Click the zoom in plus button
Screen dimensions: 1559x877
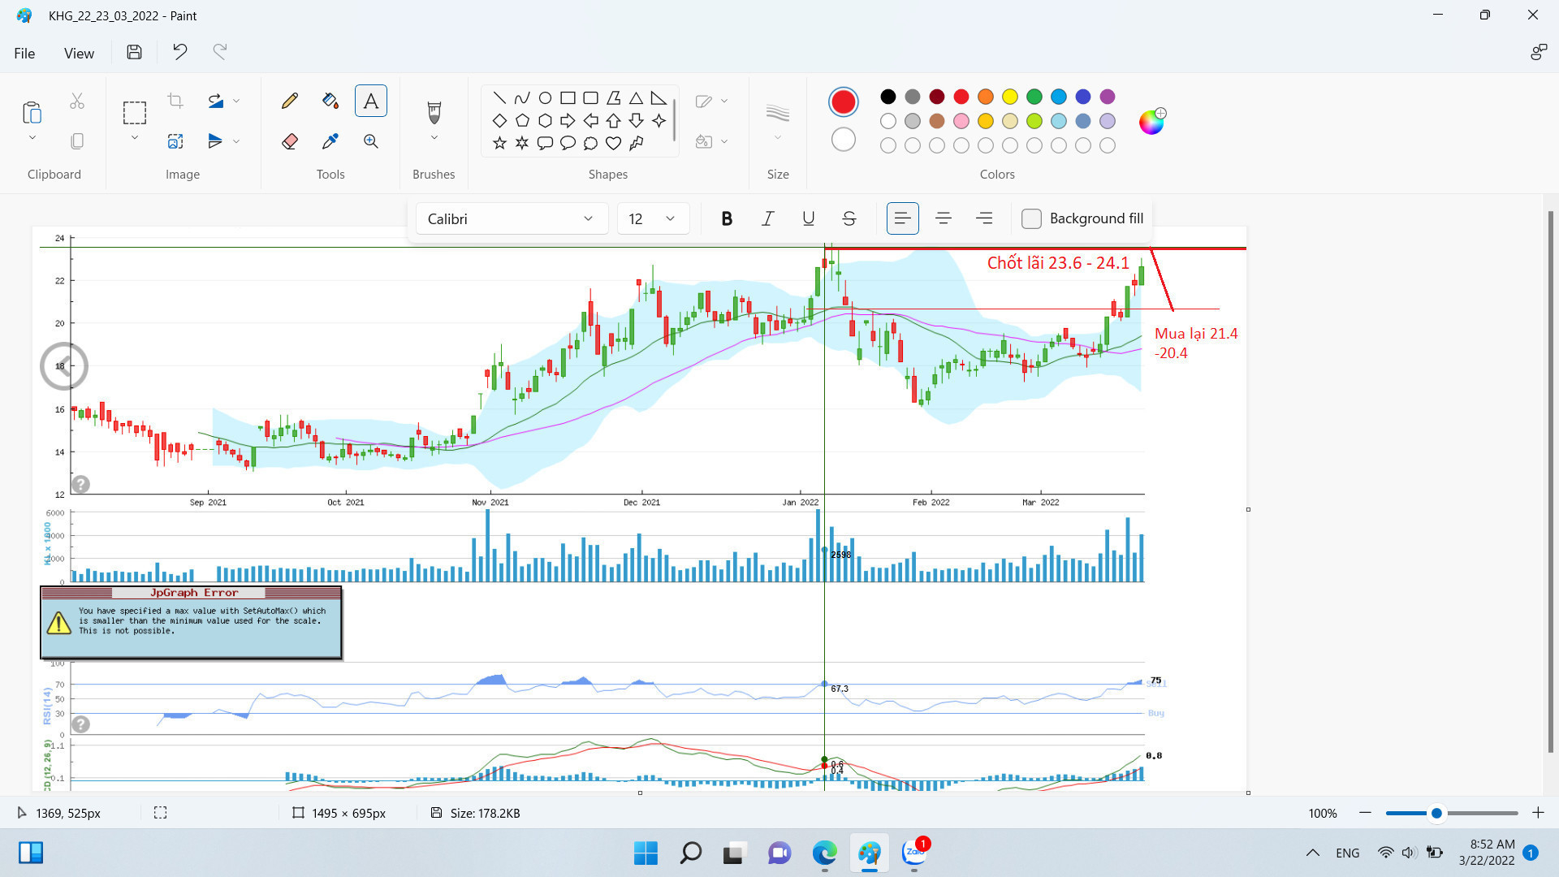(1538, 812)
